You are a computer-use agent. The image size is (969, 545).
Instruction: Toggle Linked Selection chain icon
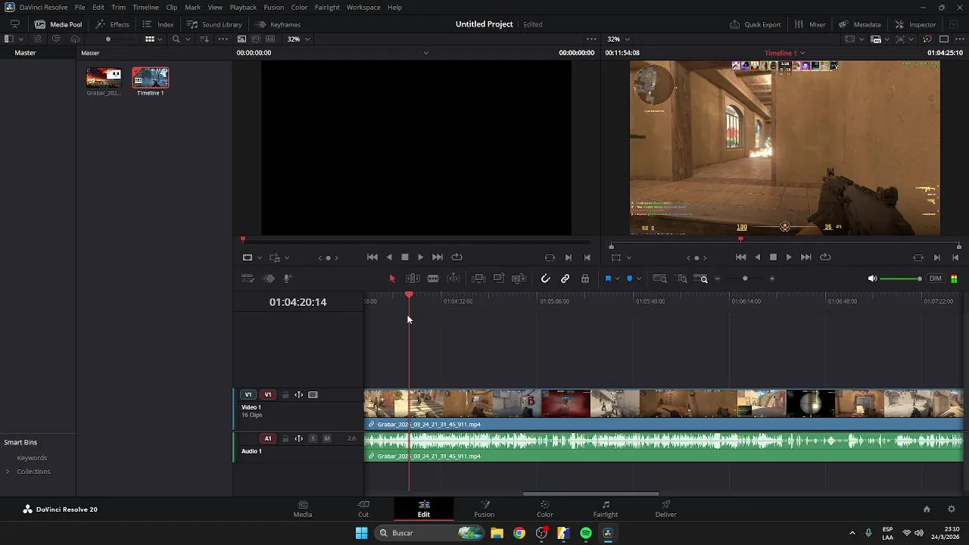(566, 279)
